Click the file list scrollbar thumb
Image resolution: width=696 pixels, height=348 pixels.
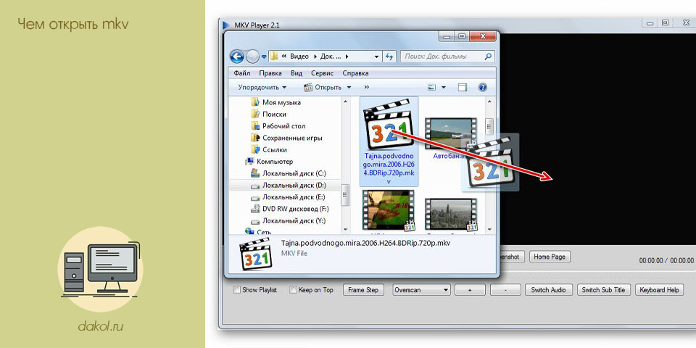click(x=489, y=126)
